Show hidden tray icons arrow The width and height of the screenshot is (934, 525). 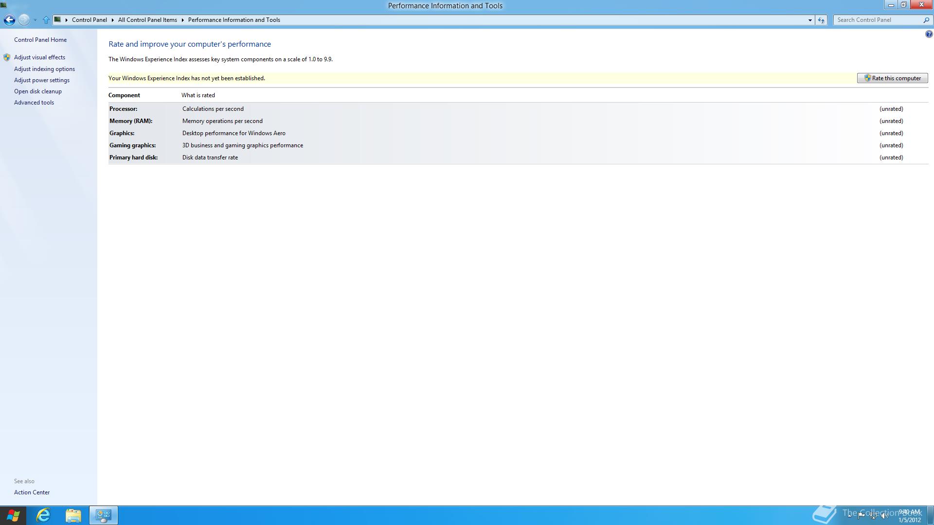(x=849, y=515)
